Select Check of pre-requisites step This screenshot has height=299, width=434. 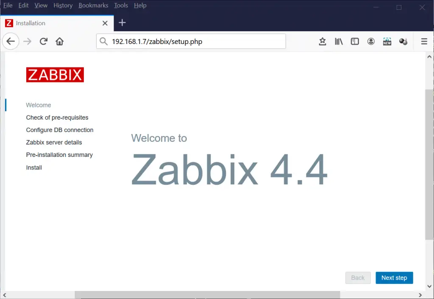[x=57, y=118]
